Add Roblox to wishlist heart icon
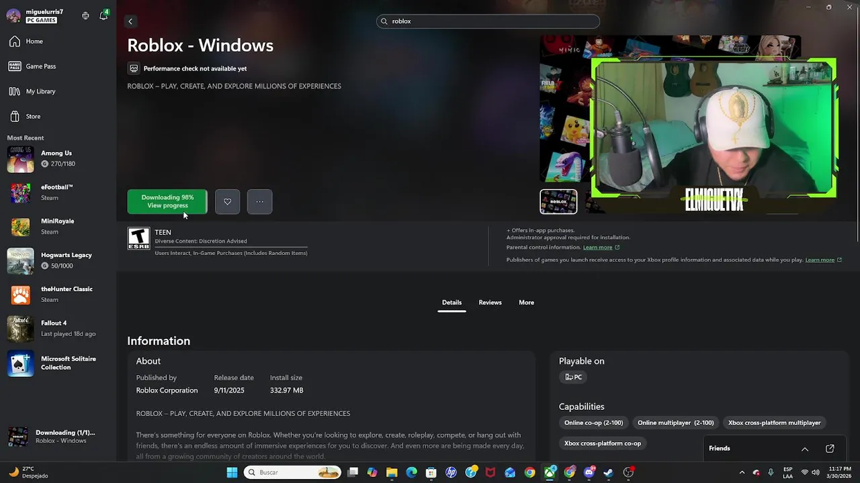 point(227,202)
